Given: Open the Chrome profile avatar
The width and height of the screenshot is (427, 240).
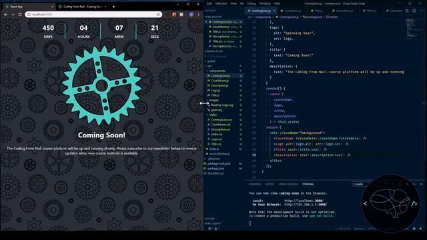Looking at the screenshot, I should (191, 15).
